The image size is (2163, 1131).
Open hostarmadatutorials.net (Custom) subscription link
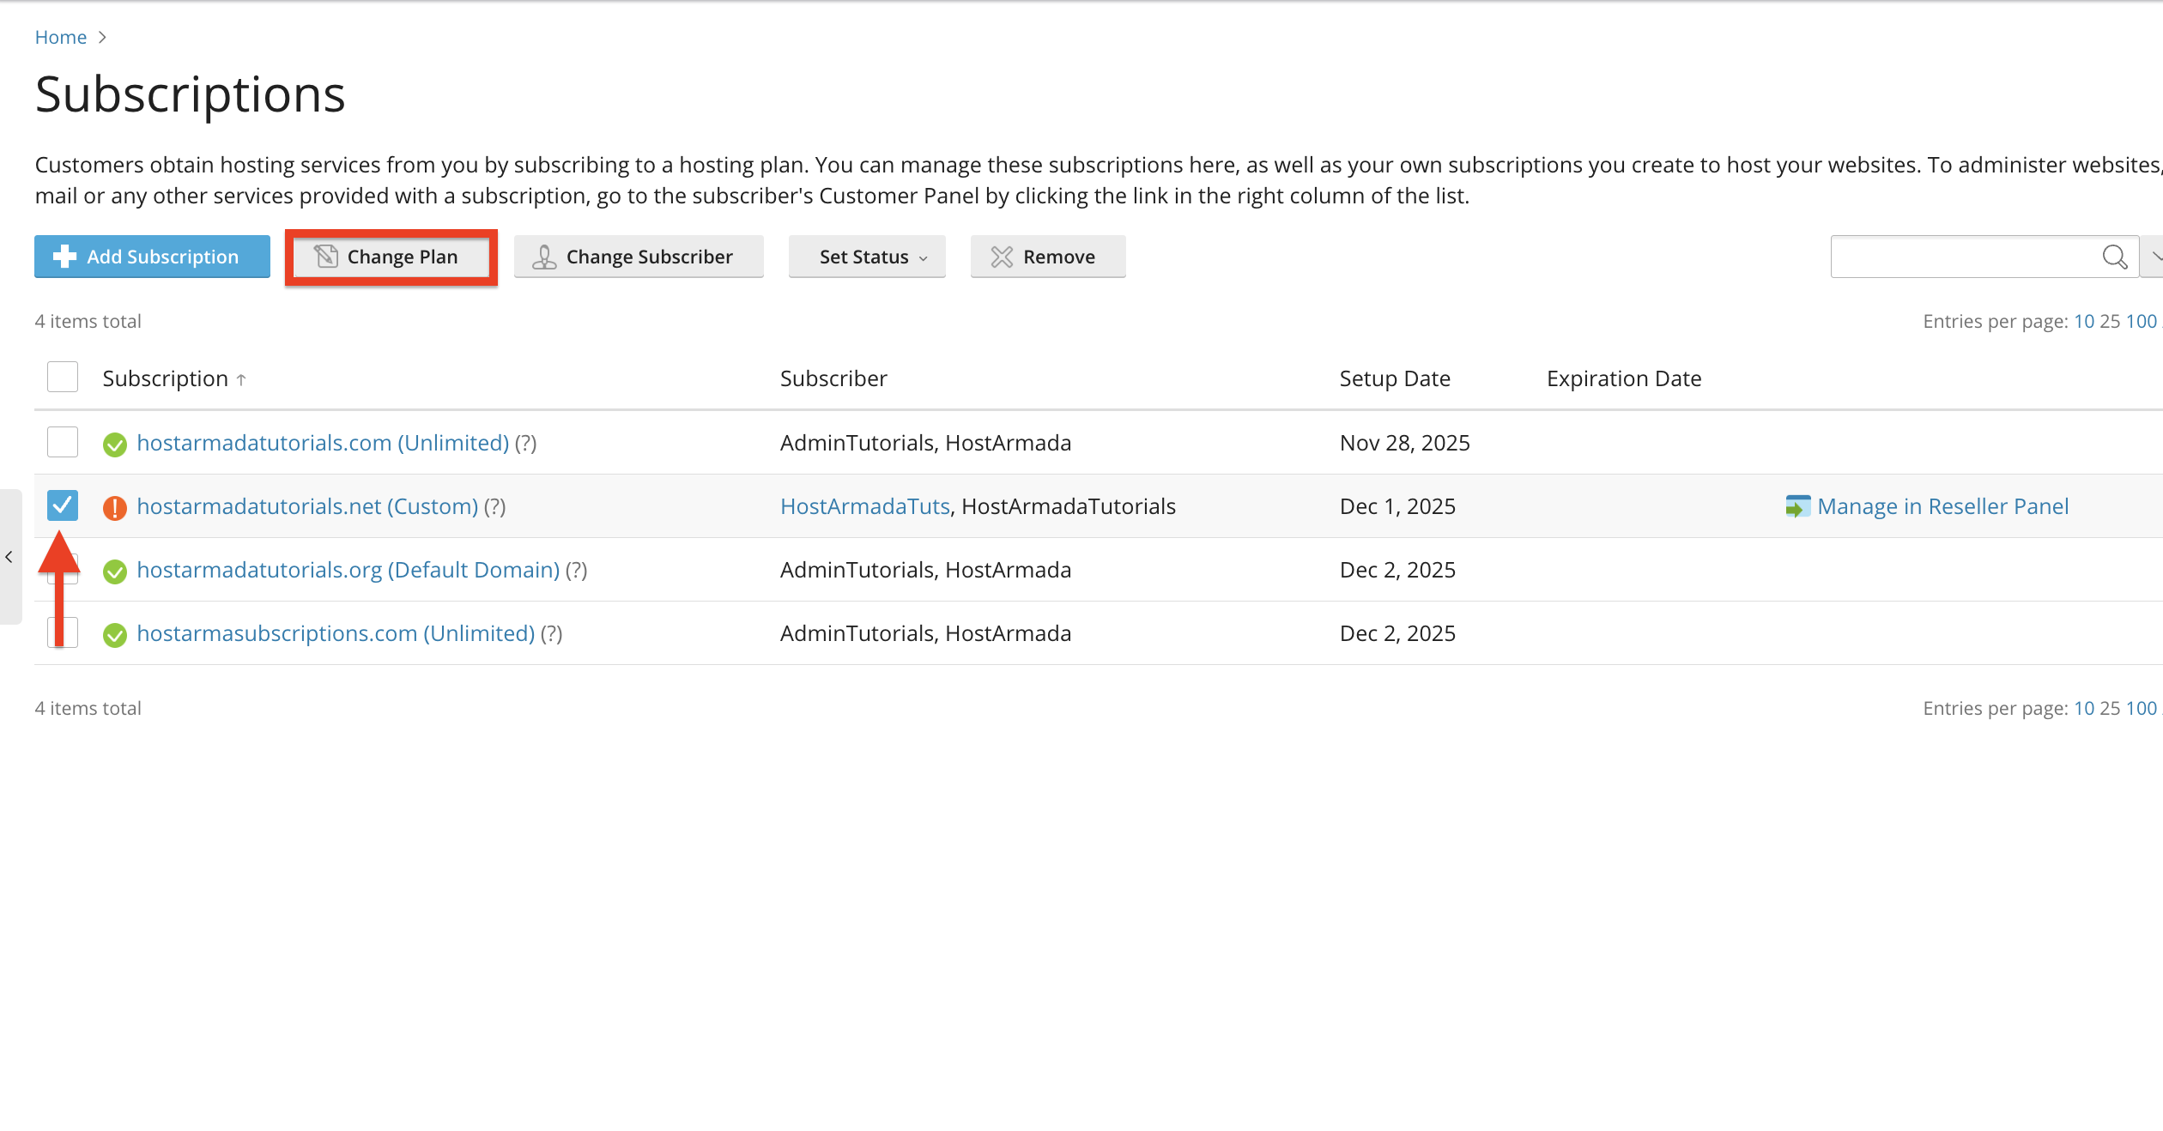(307, 506)
